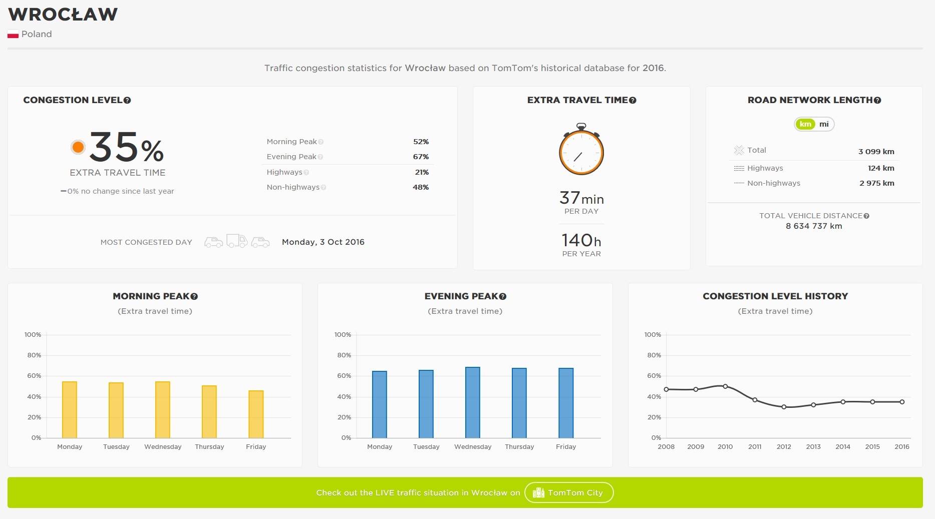Click the '140 h' per year value
Image resolution: width=935 pixels, height=519 pixels.
(581, 241)
